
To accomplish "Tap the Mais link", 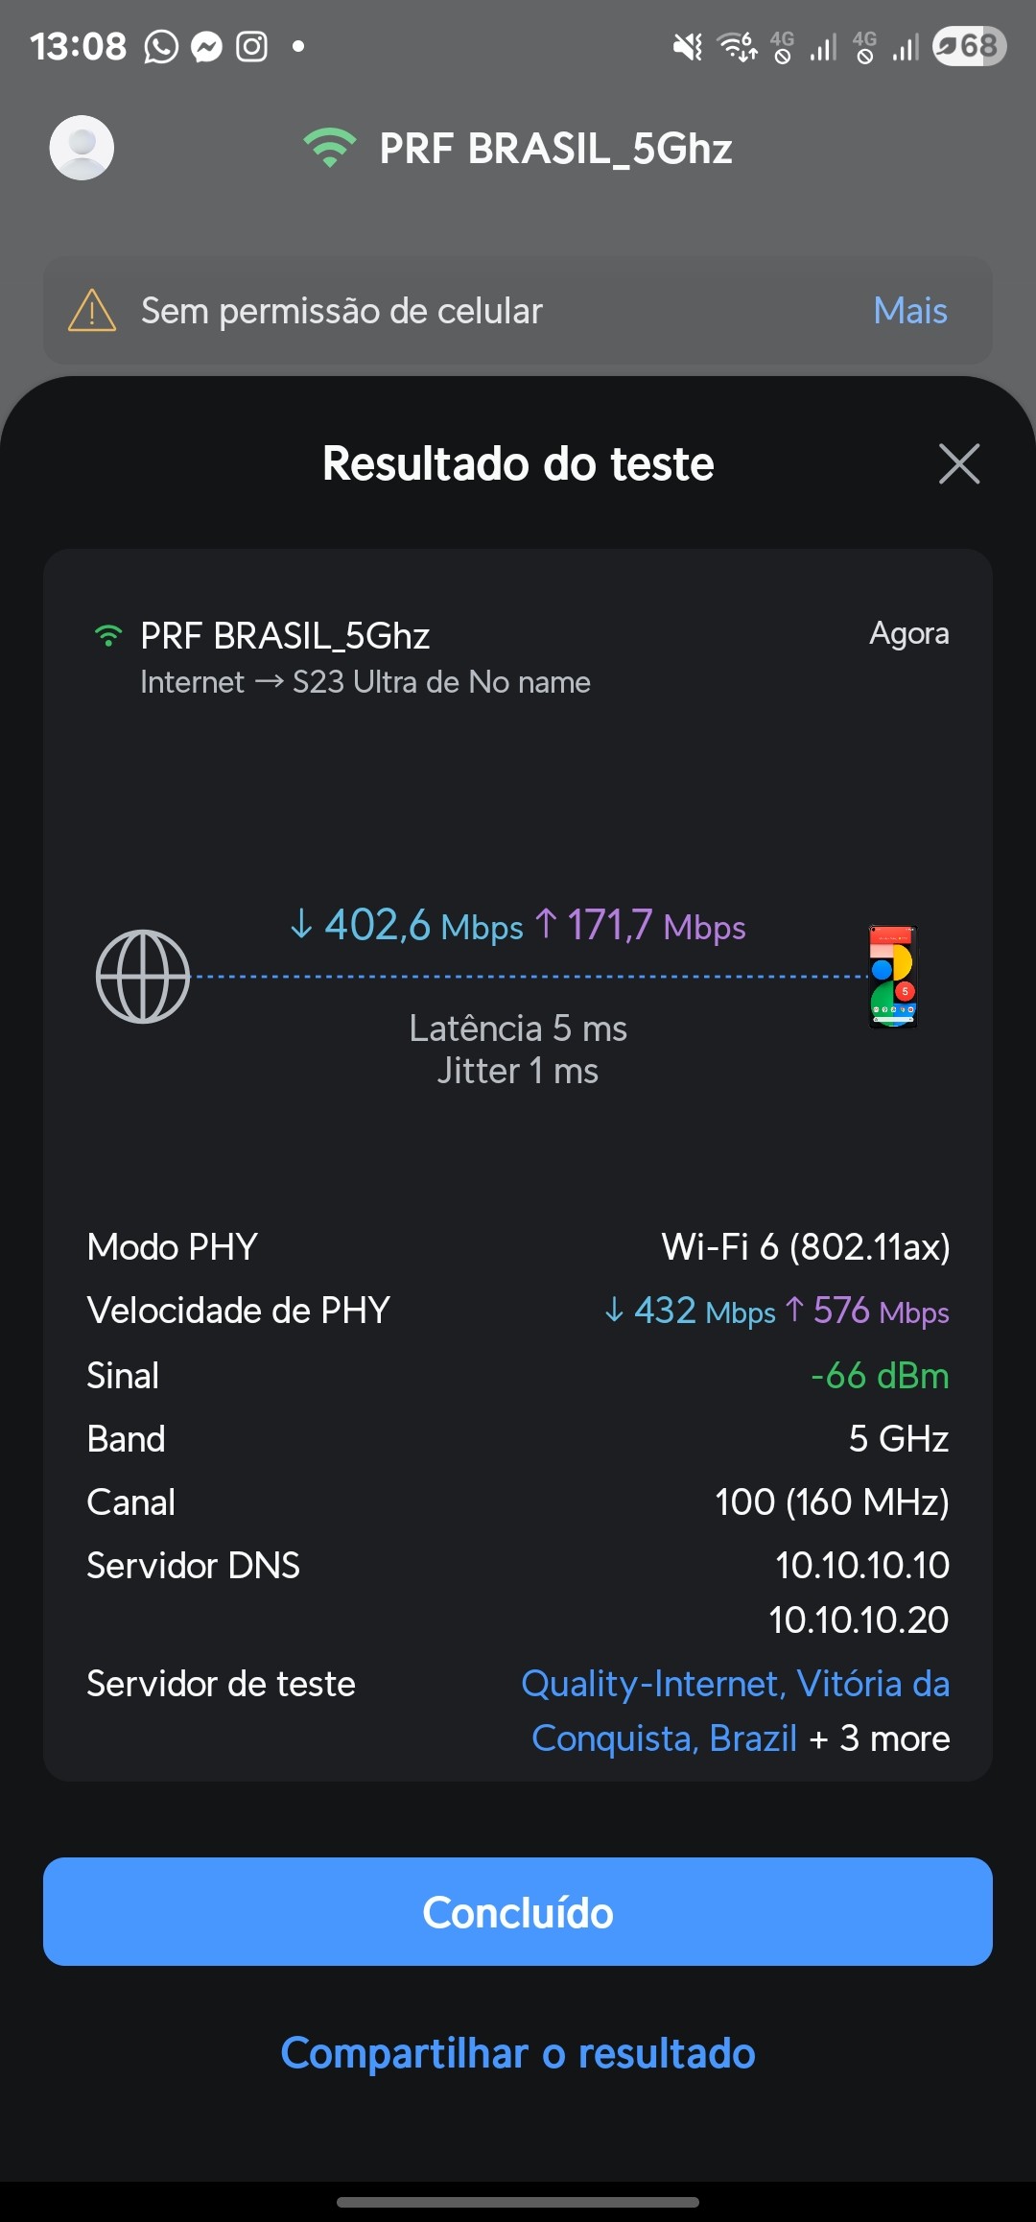I will point(909,311).
